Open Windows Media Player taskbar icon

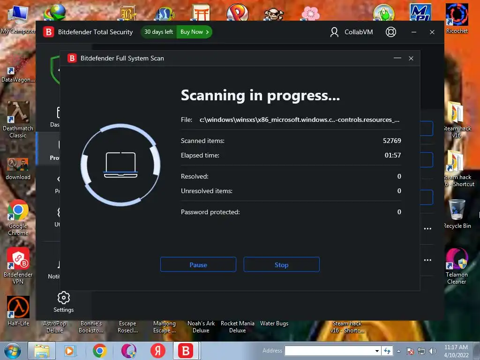click(x=69, y=351)
